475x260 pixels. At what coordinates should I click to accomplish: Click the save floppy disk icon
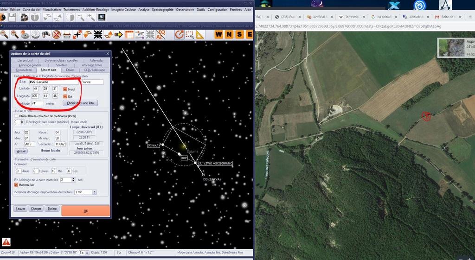coord(12,17)
